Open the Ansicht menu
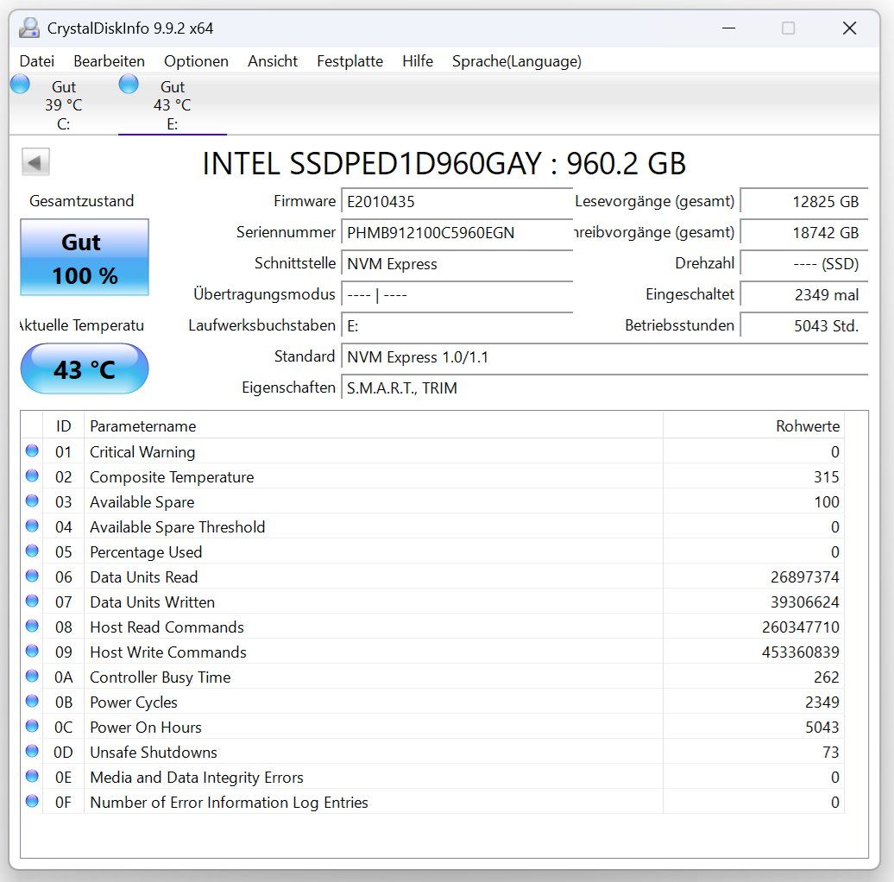Viewport: 894px width, 882px height. [273, 61]
